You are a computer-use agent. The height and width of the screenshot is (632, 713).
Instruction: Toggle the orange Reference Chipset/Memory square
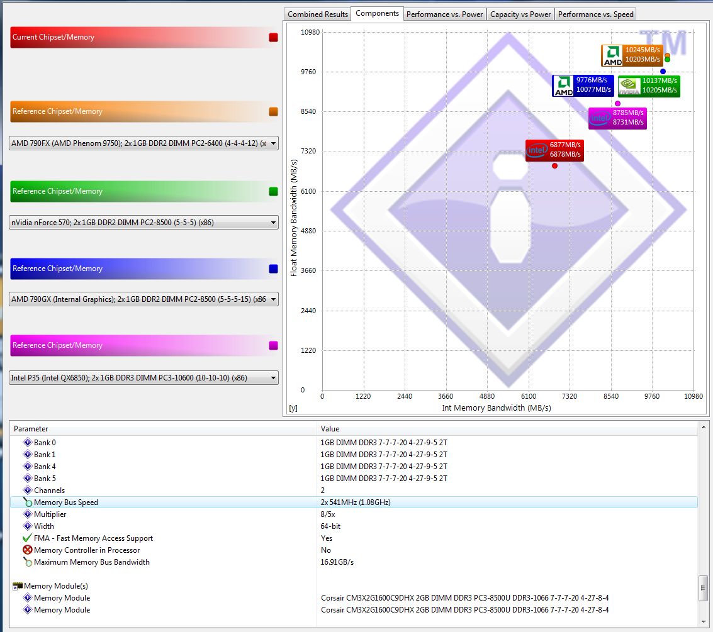[273, 111]
